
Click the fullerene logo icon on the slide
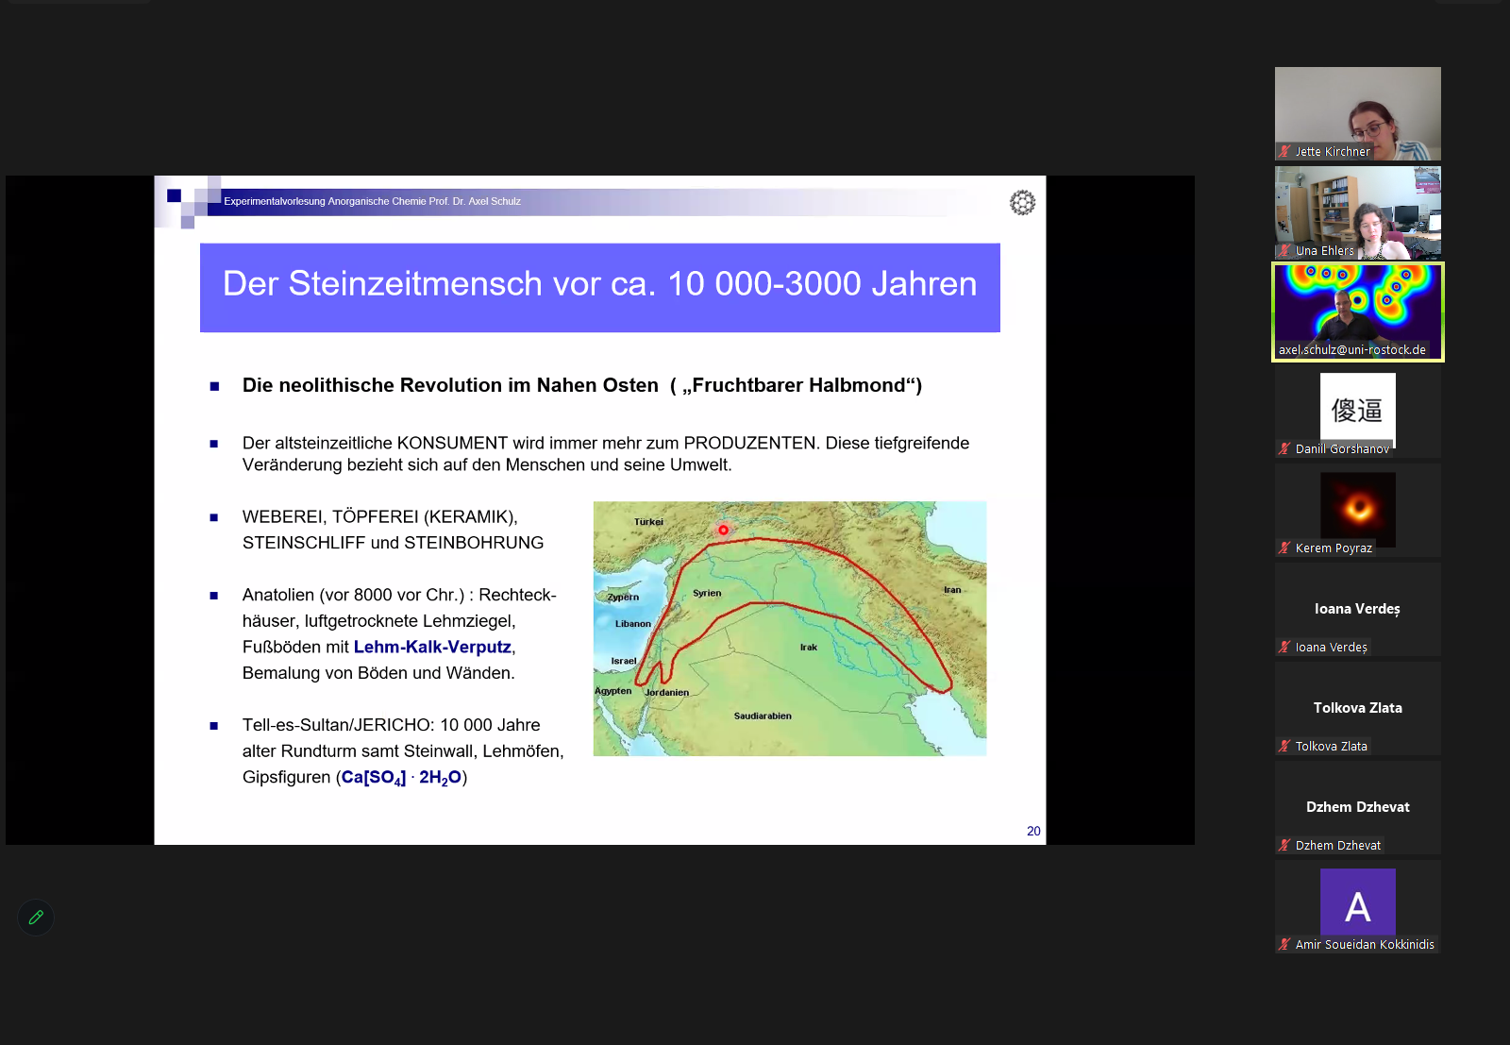click(1022, 203)
